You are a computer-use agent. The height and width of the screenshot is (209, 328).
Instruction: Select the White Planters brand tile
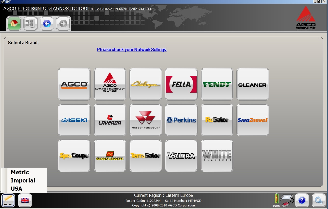[x=217, y=156]
